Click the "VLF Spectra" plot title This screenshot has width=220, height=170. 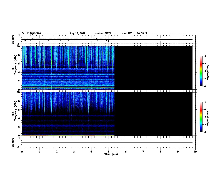tap(31, 33)
